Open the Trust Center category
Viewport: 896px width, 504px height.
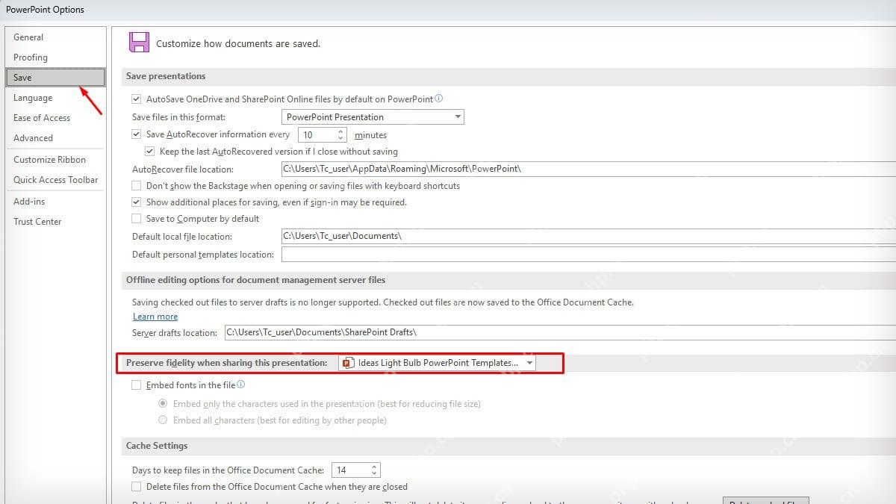pos(55,222)
